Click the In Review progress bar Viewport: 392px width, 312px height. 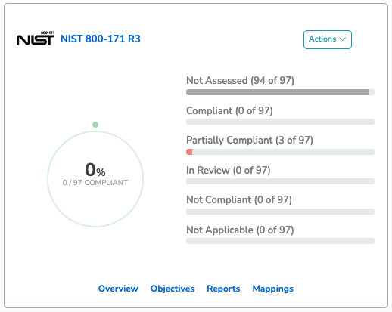tap(281, 181)
